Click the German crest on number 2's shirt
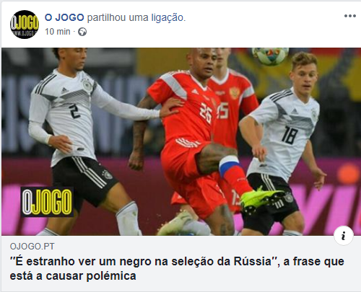 tap(87, 85)
